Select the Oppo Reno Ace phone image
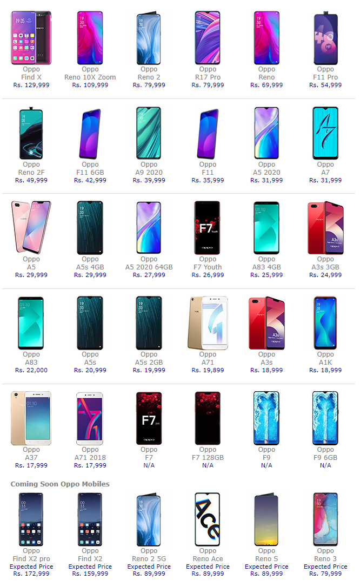Viewport: 360px width, 586px height. [x=207, y=519]
